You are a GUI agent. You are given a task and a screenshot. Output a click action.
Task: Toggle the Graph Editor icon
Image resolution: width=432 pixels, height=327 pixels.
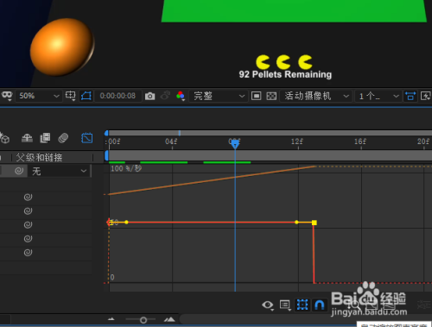pyautogui.click(x=86, y=138)
